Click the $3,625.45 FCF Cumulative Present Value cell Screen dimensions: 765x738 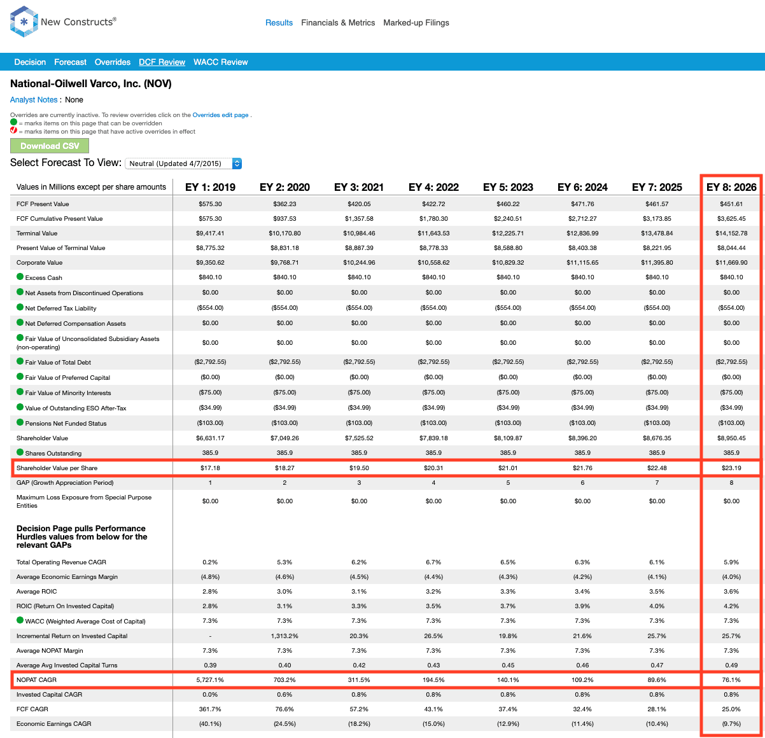(731, 219)
